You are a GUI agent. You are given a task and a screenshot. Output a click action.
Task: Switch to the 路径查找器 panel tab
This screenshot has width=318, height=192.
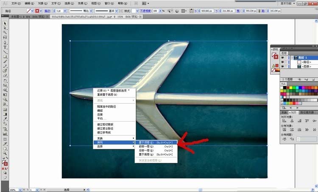(307, 112)
